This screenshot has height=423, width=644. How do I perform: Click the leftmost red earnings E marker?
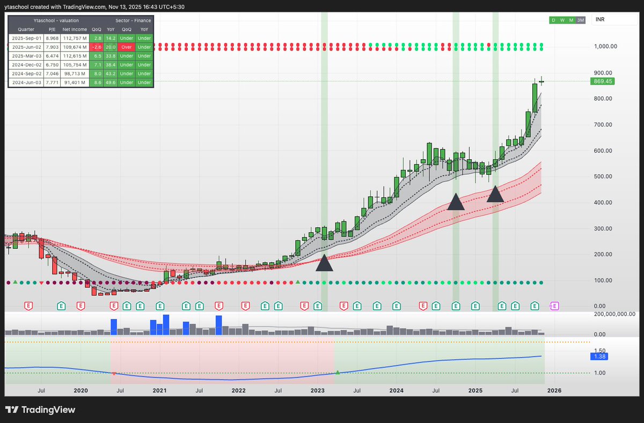click(x=29, y=306)
